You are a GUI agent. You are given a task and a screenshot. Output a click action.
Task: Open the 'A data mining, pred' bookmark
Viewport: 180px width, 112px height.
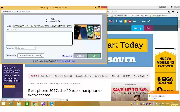[x=139, y=15]
